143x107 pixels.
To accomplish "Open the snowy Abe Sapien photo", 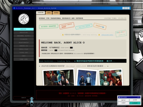I will 87,77.
